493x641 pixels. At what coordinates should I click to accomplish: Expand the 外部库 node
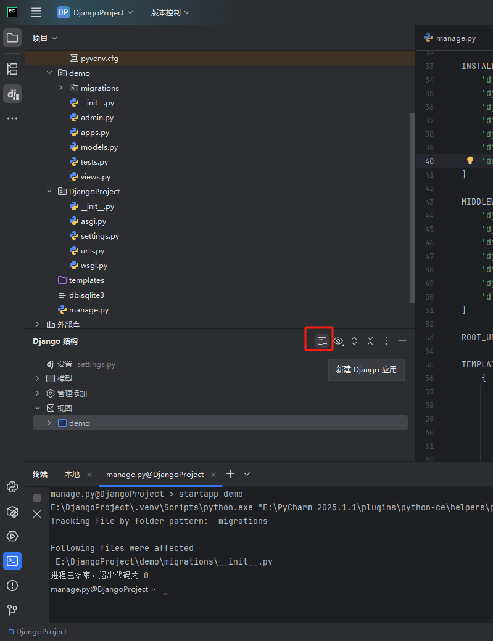pos(38,324)
